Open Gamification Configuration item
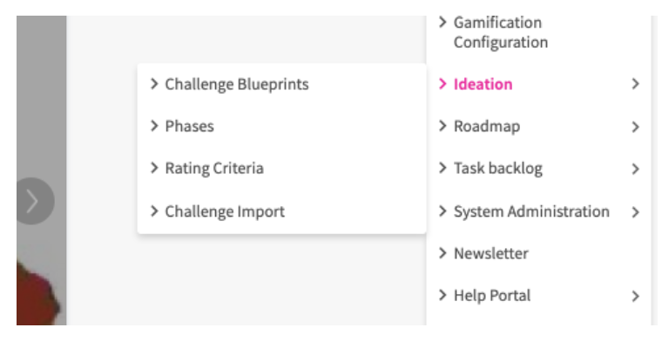The width and height of the screenshot is (662, 341). 501,32
